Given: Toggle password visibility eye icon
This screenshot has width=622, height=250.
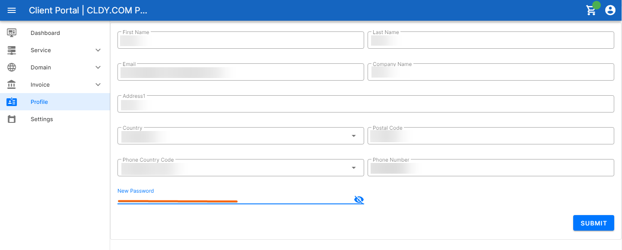Looking at the screenshot, I should pyautogui.click(x=359, y=199).
